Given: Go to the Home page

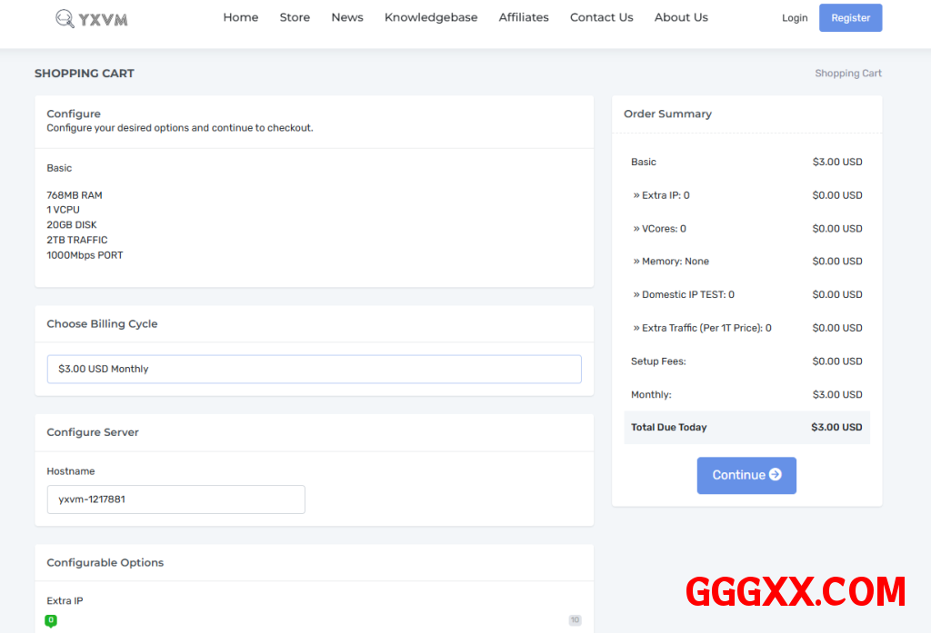Looking at the screenshot, I should [x=240, y=17].
